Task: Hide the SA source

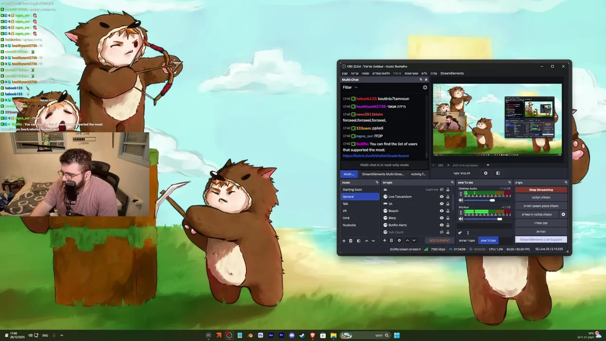Action: (x=442, y=204)
